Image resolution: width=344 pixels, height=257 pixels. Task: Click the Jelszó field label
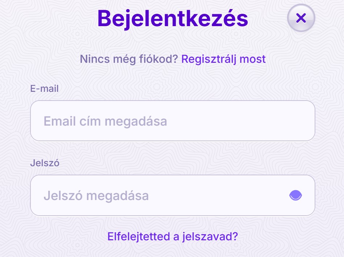click(45, 163)
